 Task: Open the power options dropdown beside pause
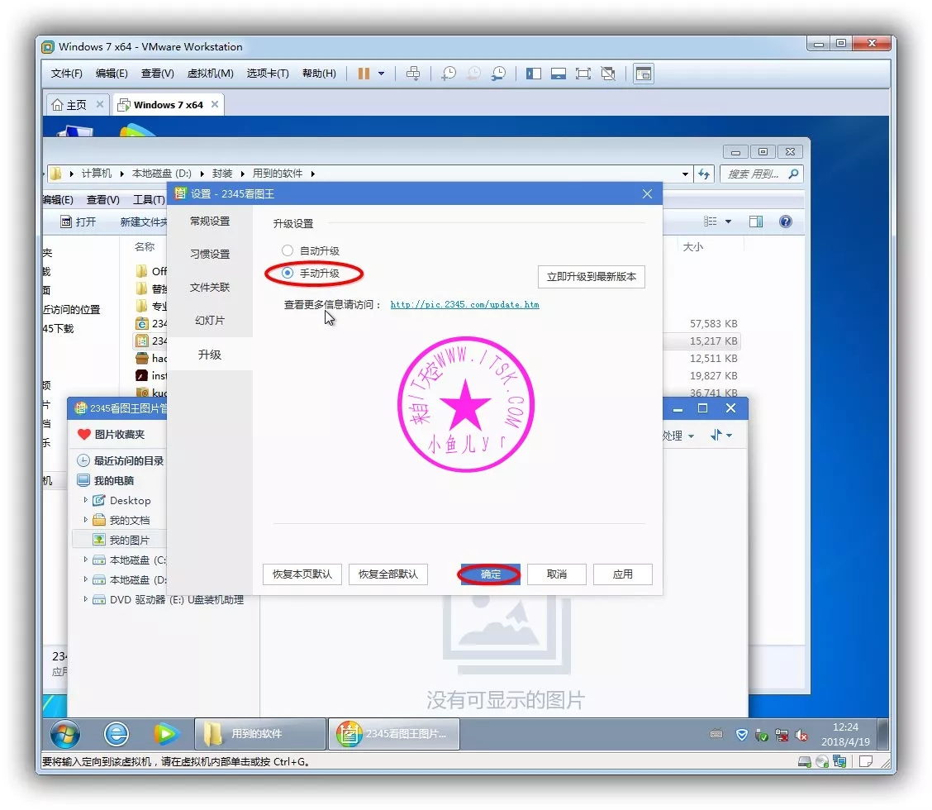click(381, 74)
